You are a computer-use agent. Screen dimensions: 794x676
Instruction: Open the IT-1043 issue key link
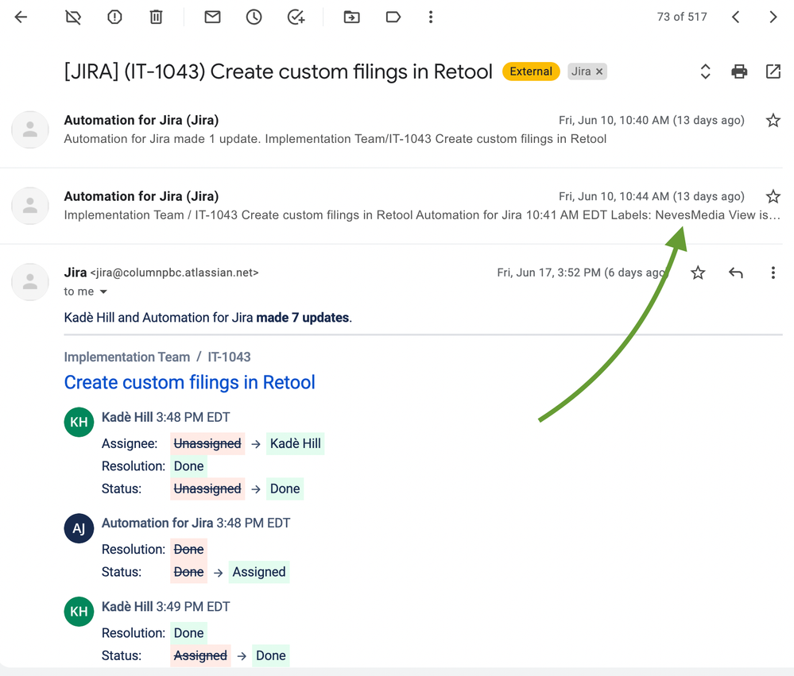[229, 357]
